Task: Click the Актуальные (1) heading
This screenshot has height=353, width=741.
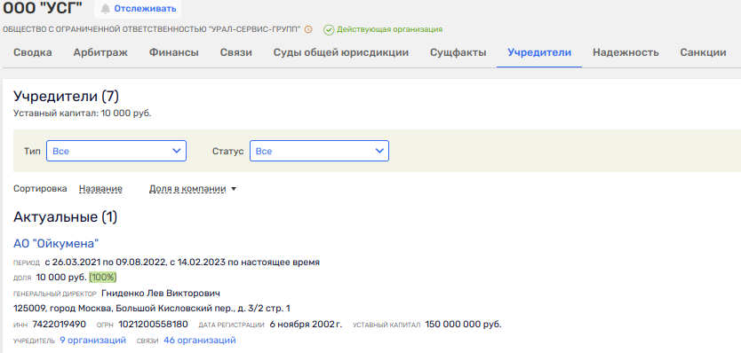Action: coord(65,217)
